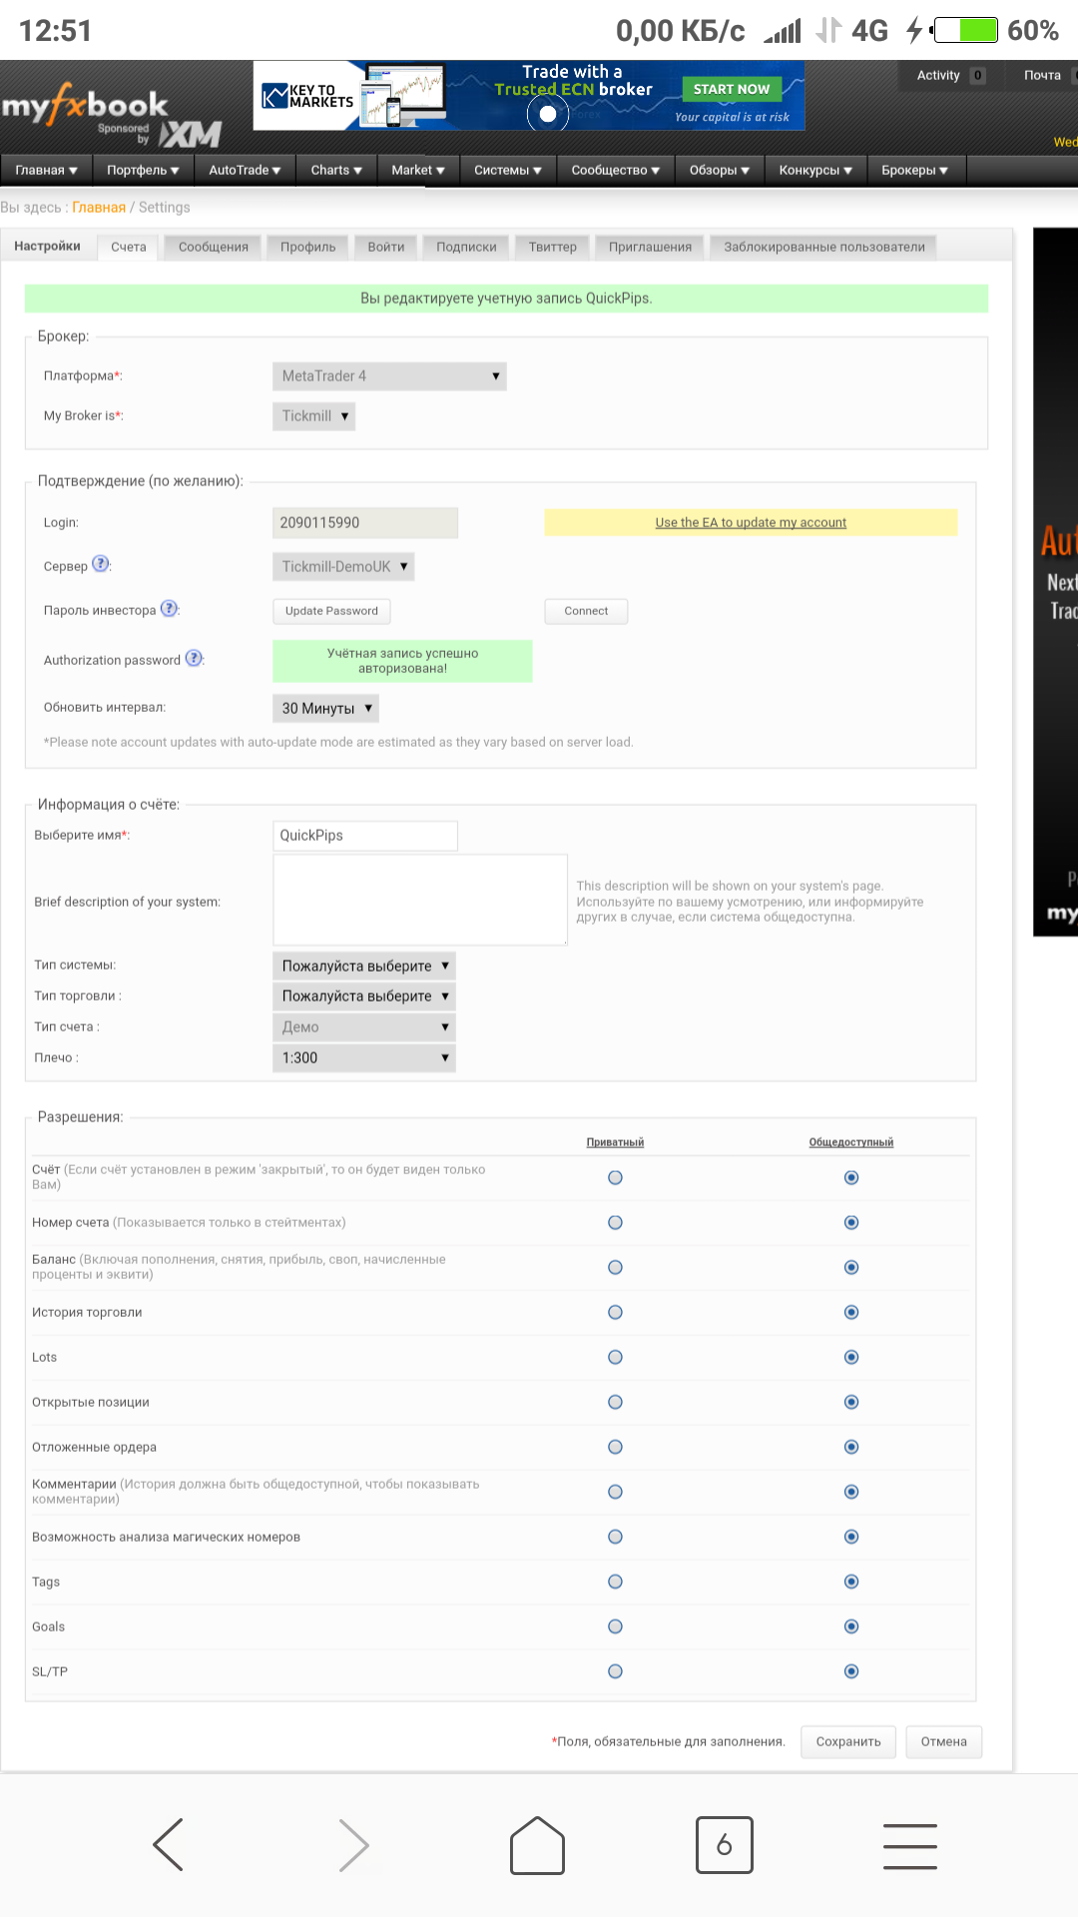Click the Login field 2090115990
1078x1917 pixels.
point(365,522)
